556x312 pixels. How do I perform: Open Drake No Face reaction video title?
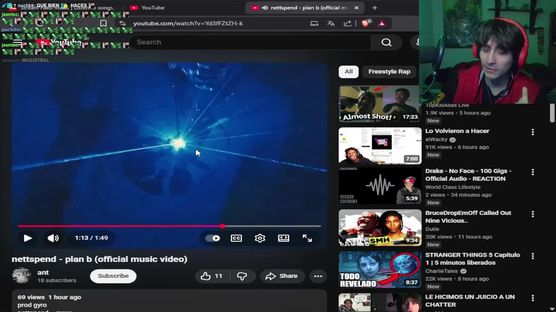468,175
